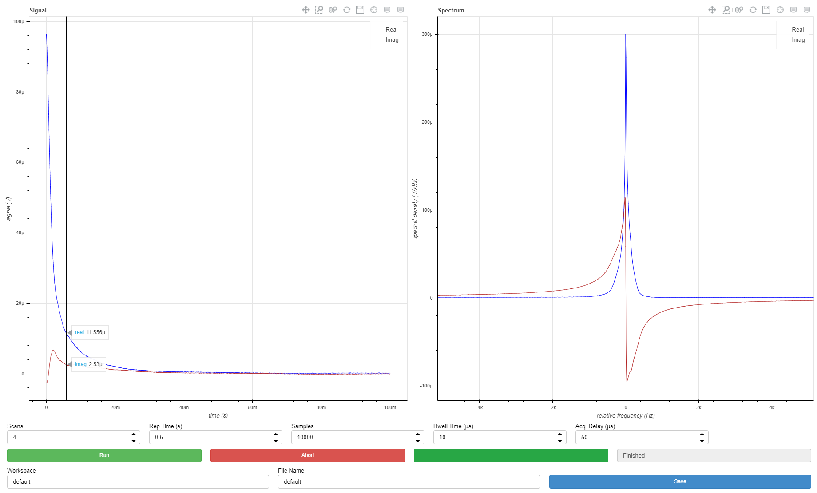The image size is (817, 493).
Task: Reset the Signal plot view
Action: click(347, 10)
